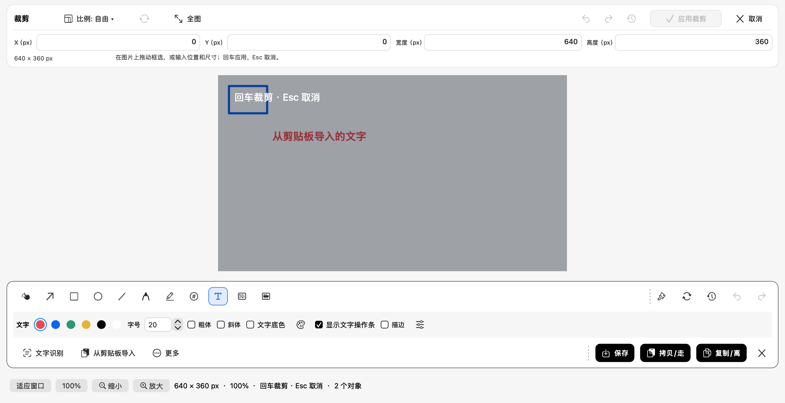Select the Text tool
This screenshot has width=785, height=403.
point(218,296)
